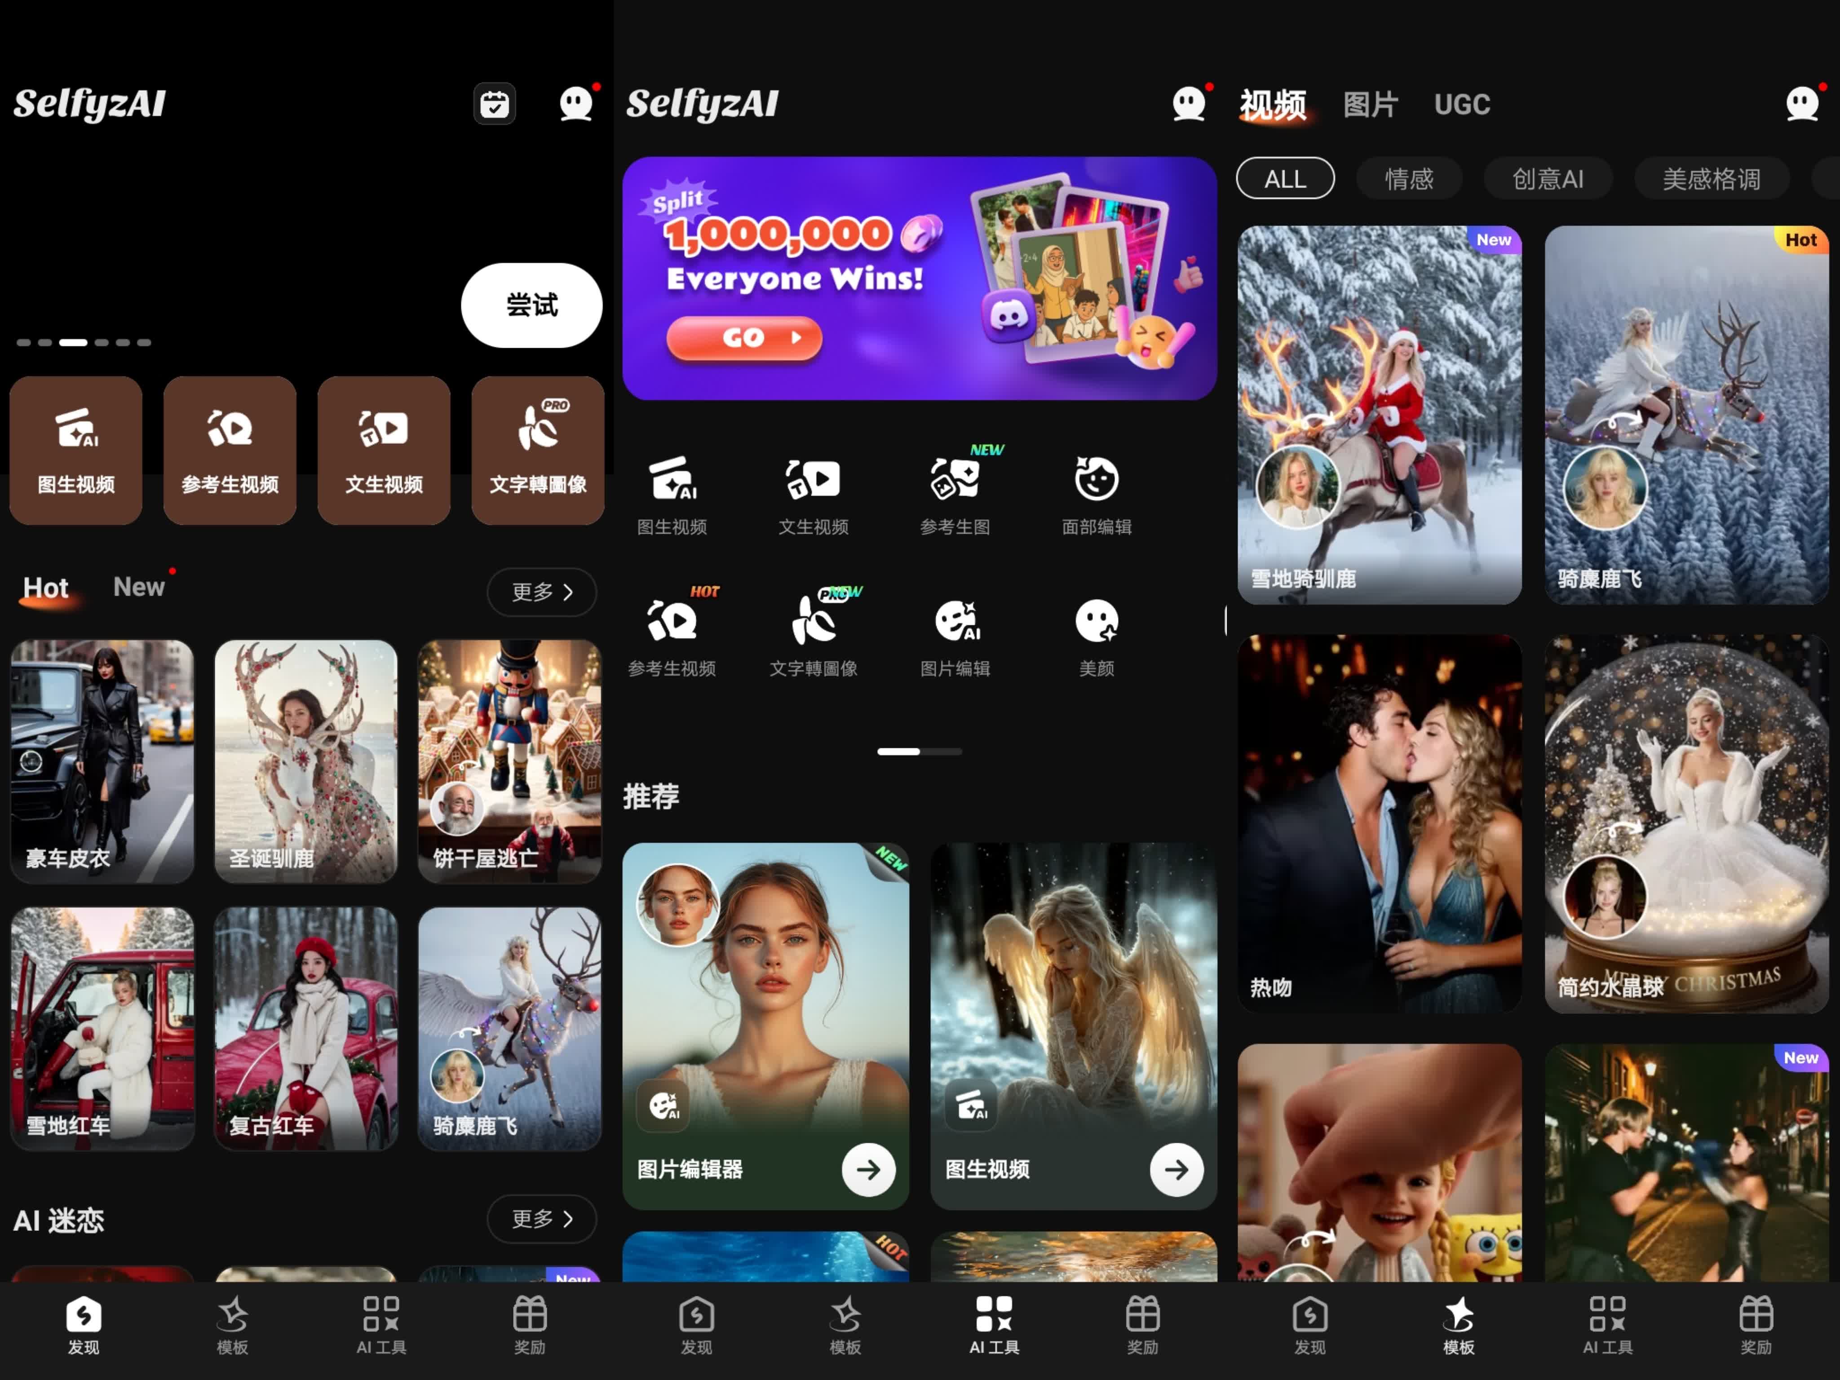The height and width of the screenshot is (1380, 1840).
Task: Open the calendar check-in icon
Action: pyautogui.click(x=494, y=104)
